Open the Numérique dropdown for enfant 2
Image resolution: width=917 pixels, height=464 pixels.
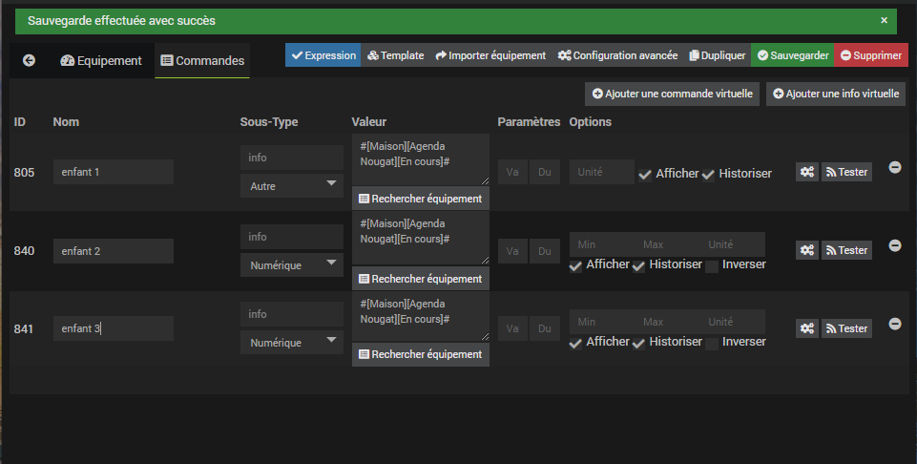coord(292,265)
